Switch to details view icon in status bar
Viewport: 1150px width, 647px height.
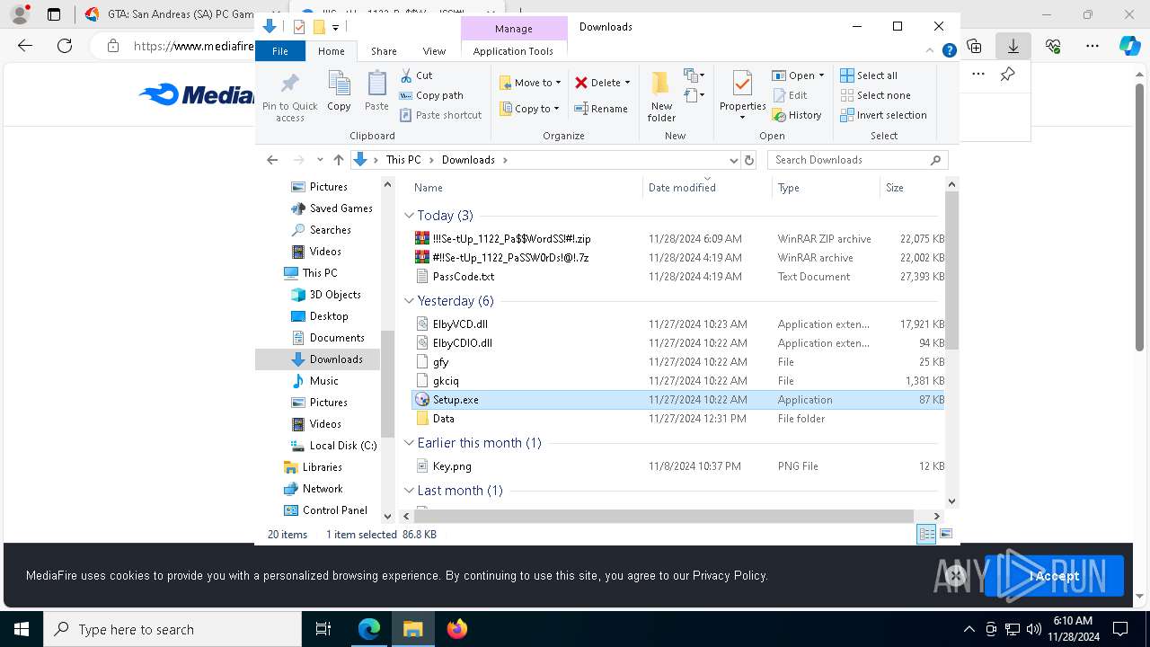926,534
